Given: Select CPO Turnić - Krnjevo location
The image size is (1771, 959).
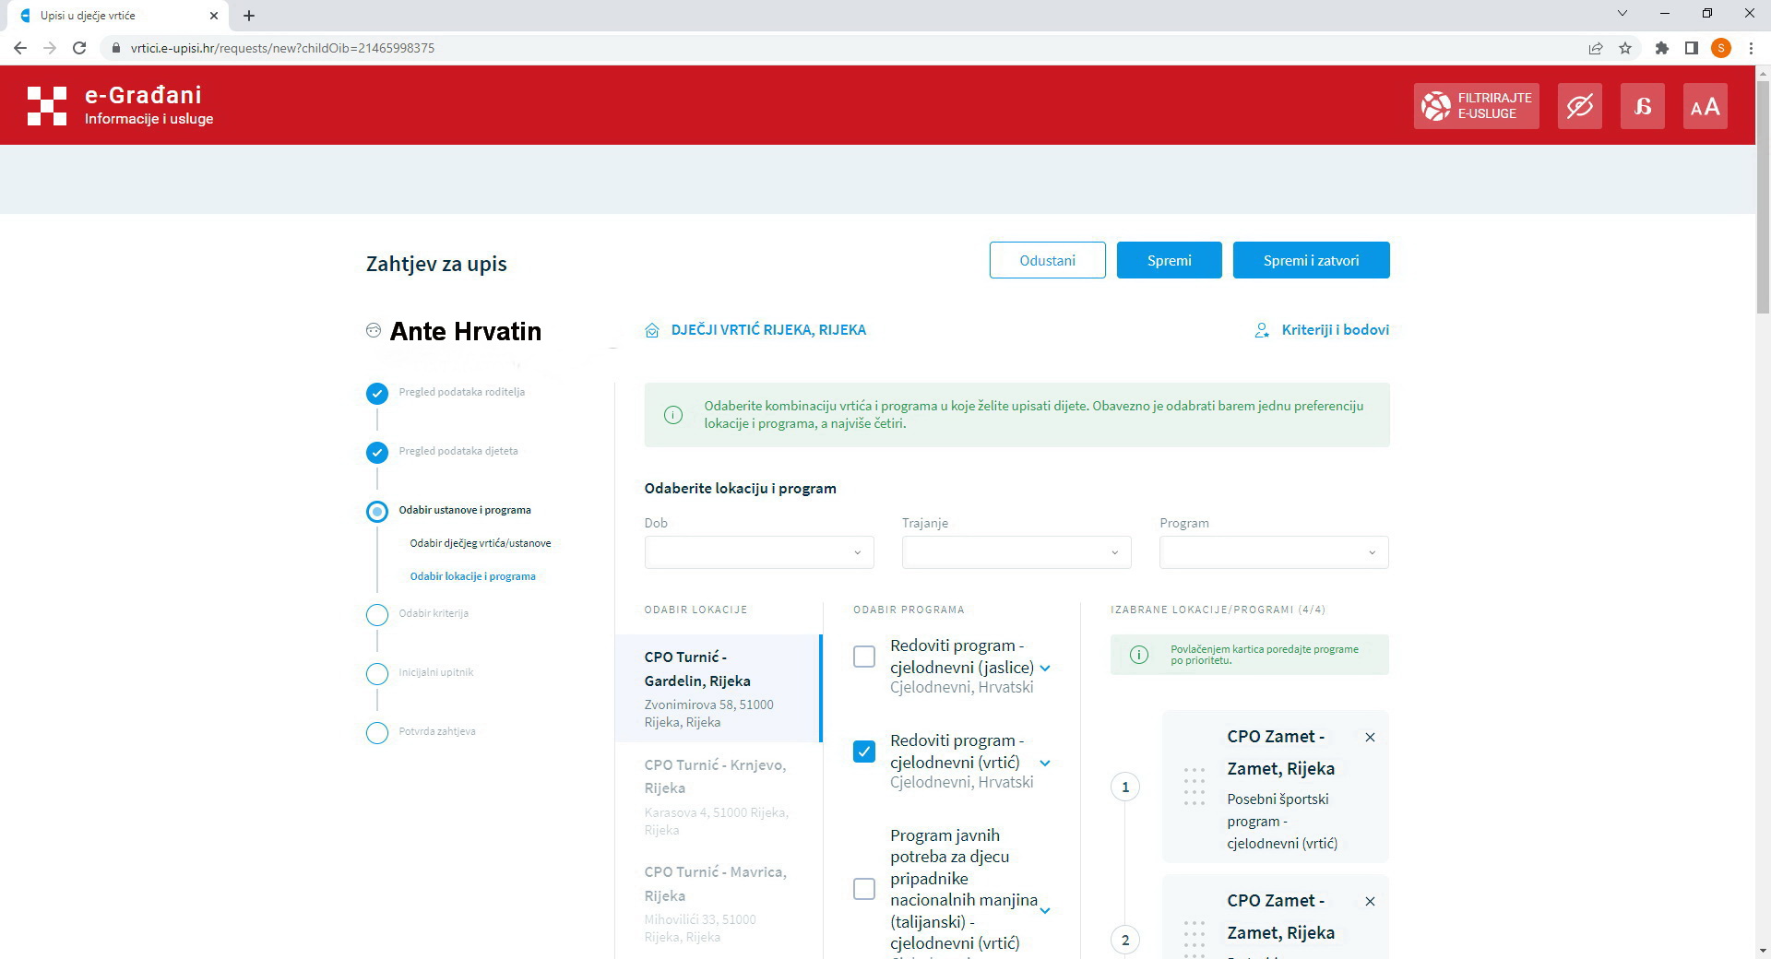Looking at the screenshot, I should click(x=715, y=776).
